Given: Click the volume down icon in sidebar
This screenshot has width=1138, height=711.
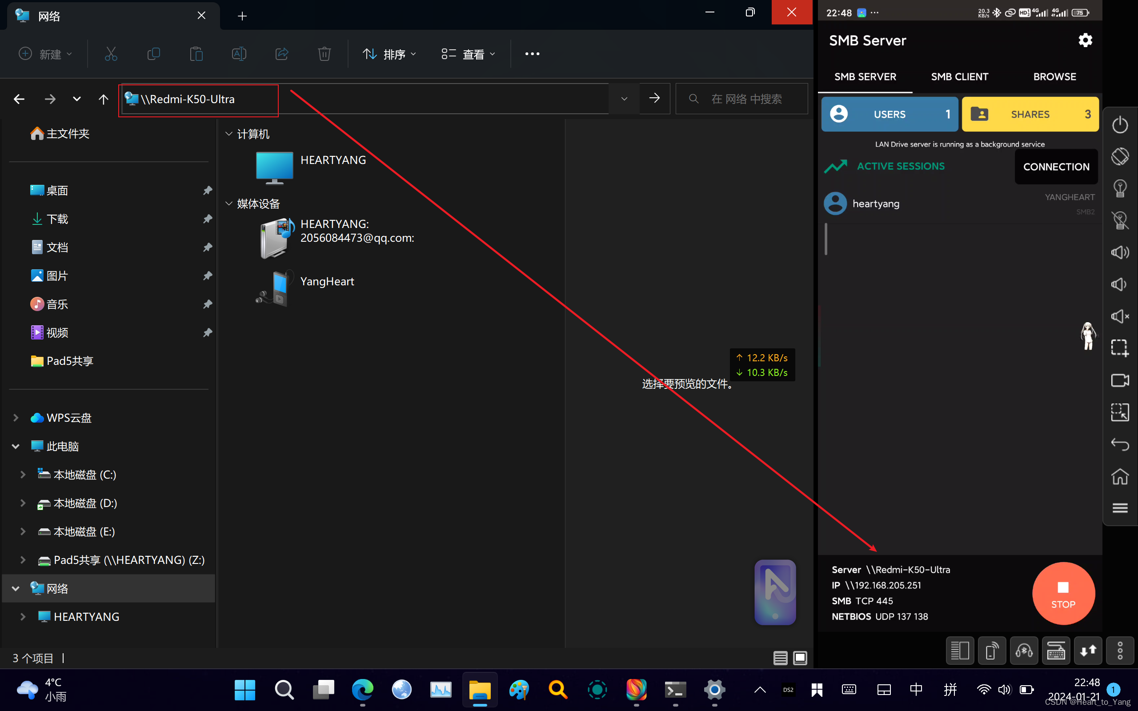Looking at the screenshot, I should pos(1120,284).
